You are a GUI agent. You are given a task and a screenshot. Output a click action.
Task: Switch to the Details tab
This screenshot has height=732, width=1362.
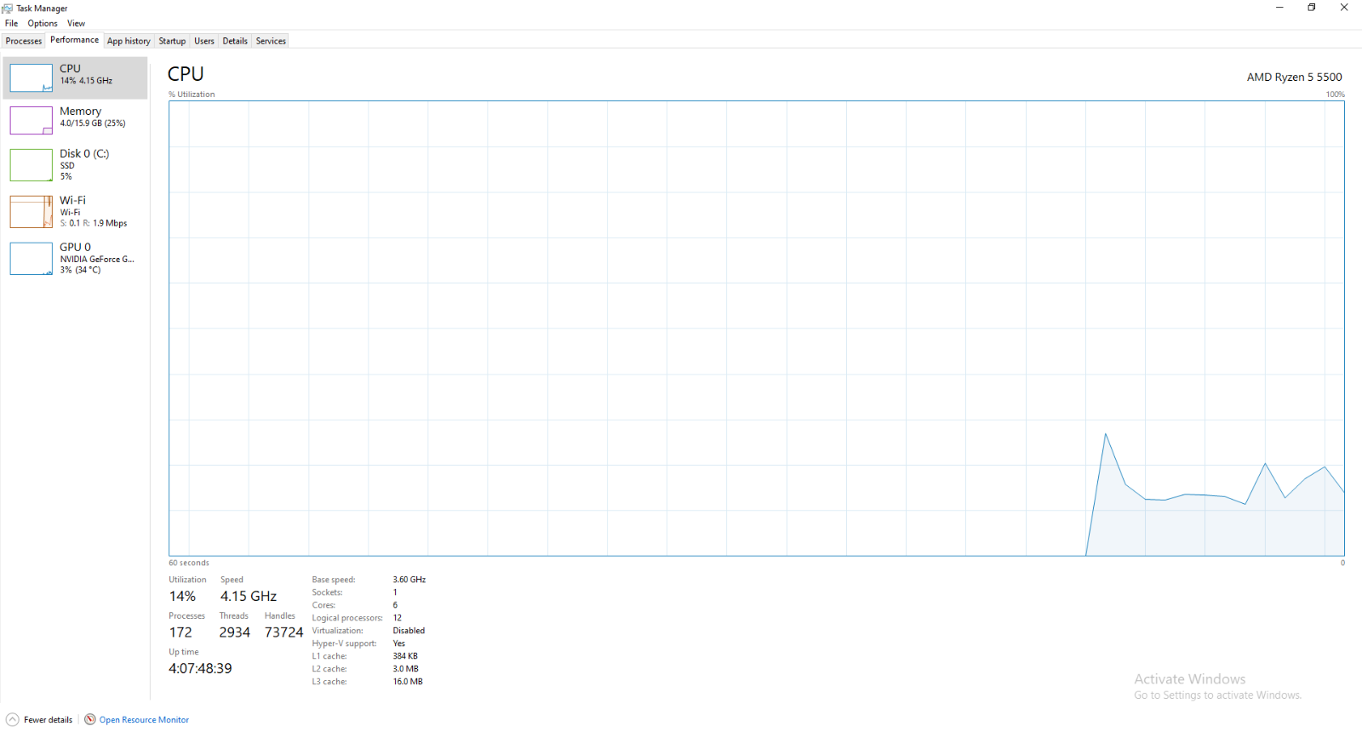(x=235, y=41)
